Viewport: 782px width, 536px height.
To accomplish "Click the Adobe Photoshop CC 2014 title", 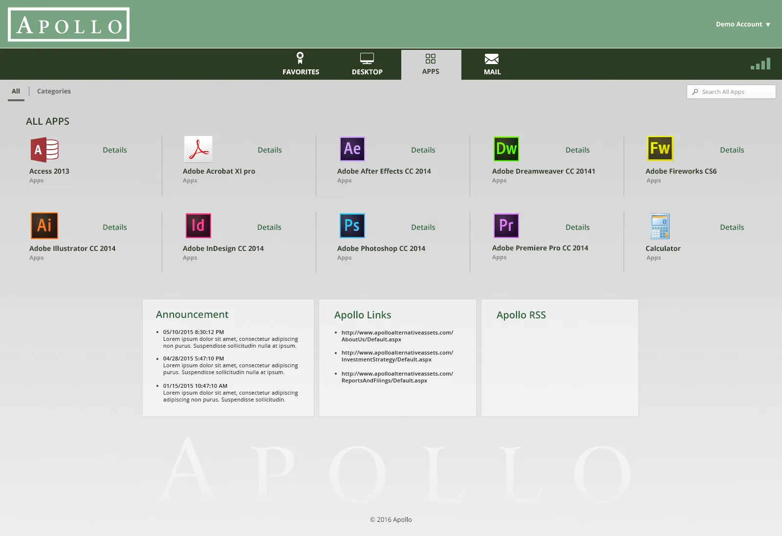I will [381, 248].
